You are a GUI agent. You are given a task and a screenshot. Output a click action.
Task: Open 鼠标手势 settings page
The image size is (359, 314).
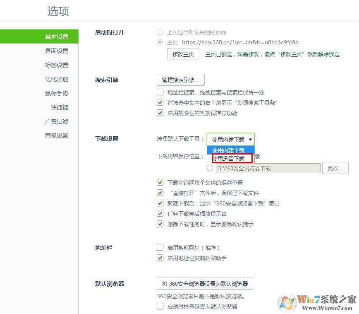point(57,93)
